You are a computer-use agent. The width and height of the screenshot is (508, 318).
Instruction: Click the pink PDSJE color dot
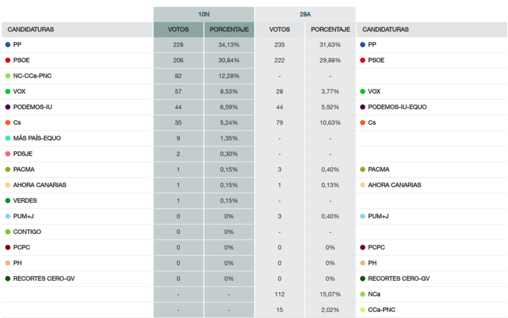pos(7,154)
